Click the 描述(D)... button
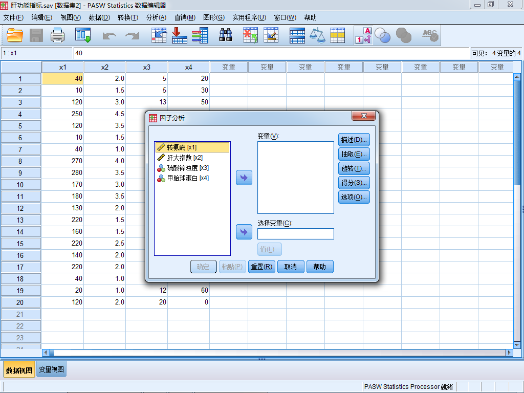This screenshot has height=393, width=524. click(x=354, y=140)
